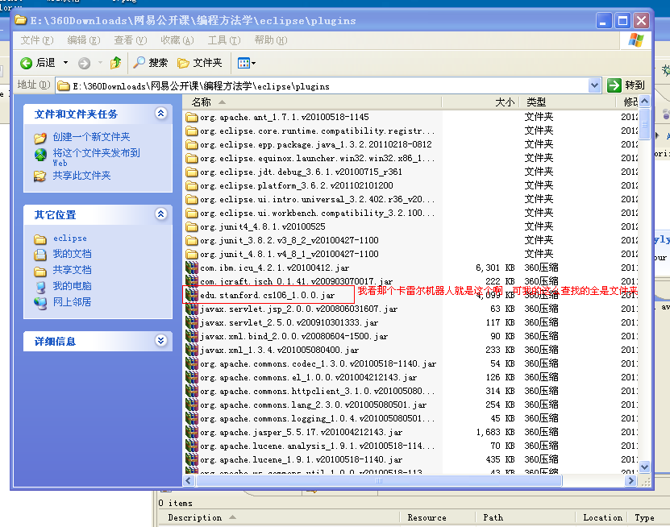This screenshot has height=527, width=670.
Task: Select file com.jcraft.jsch_0.1.41 jar
Action: pyautogui.click(x=297, y=281)
